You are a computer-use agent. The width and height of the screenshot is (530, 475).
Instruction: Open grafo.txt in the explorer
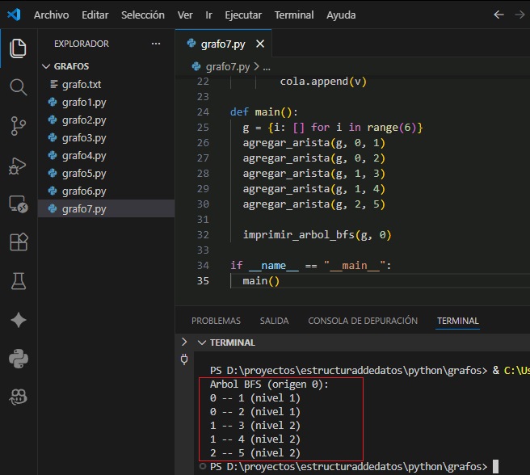tap(81, 84)
